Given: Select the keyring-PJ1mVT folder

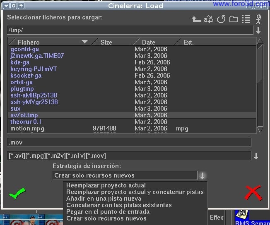Looking at the screenshot, I should pyautogui.click(x=34, y=69).
